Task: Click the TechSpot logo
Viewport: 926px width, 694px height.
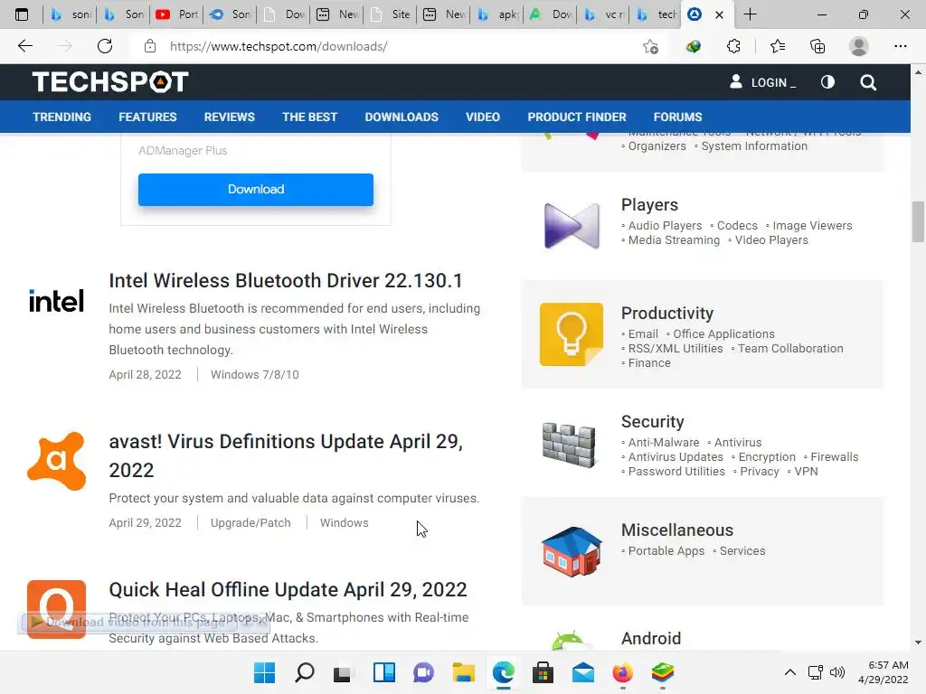Action: click(x=110, y=82)
